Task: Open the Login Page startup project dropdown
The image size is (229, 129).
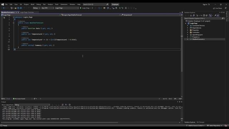Action: coord(67,8)
